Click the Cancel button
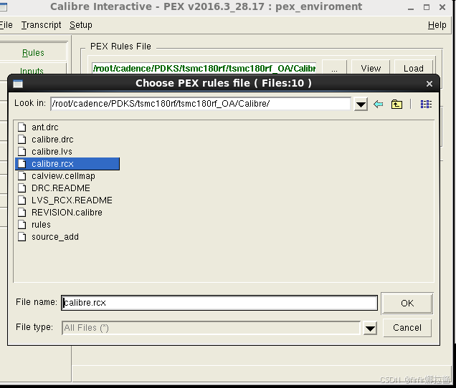 407,328
